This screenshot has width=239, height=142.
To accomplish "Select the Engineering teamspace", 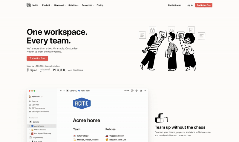I will (38, 138).
